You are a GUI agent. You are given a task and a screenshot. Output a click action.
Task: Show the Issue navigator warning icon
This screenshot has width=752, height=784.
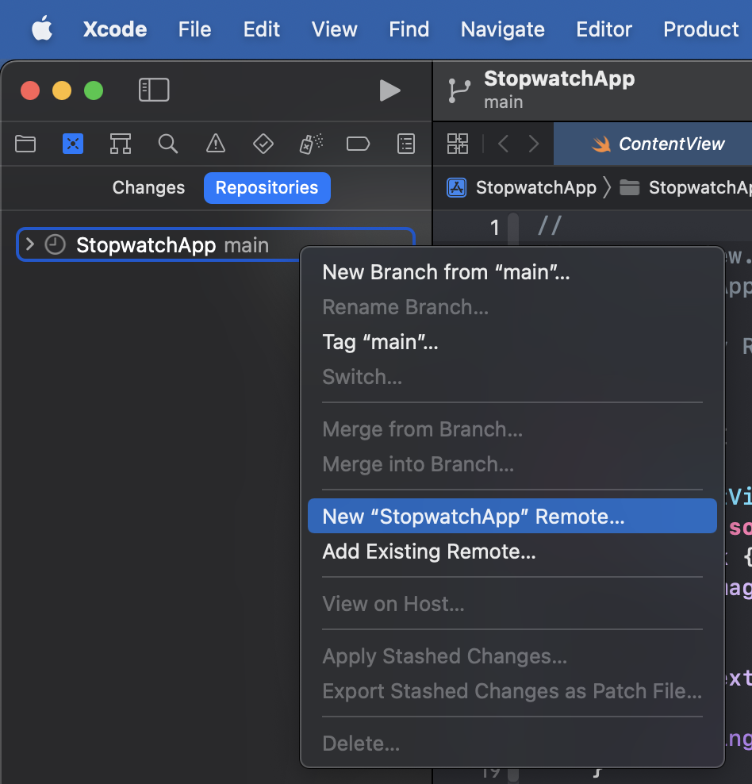point(215,144)
